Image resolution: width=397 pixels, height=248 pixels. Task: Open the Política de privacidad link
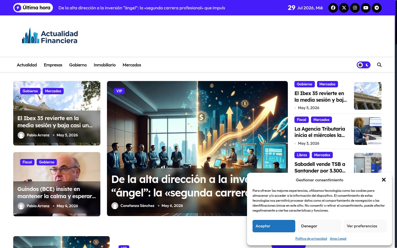click(311, 239)
